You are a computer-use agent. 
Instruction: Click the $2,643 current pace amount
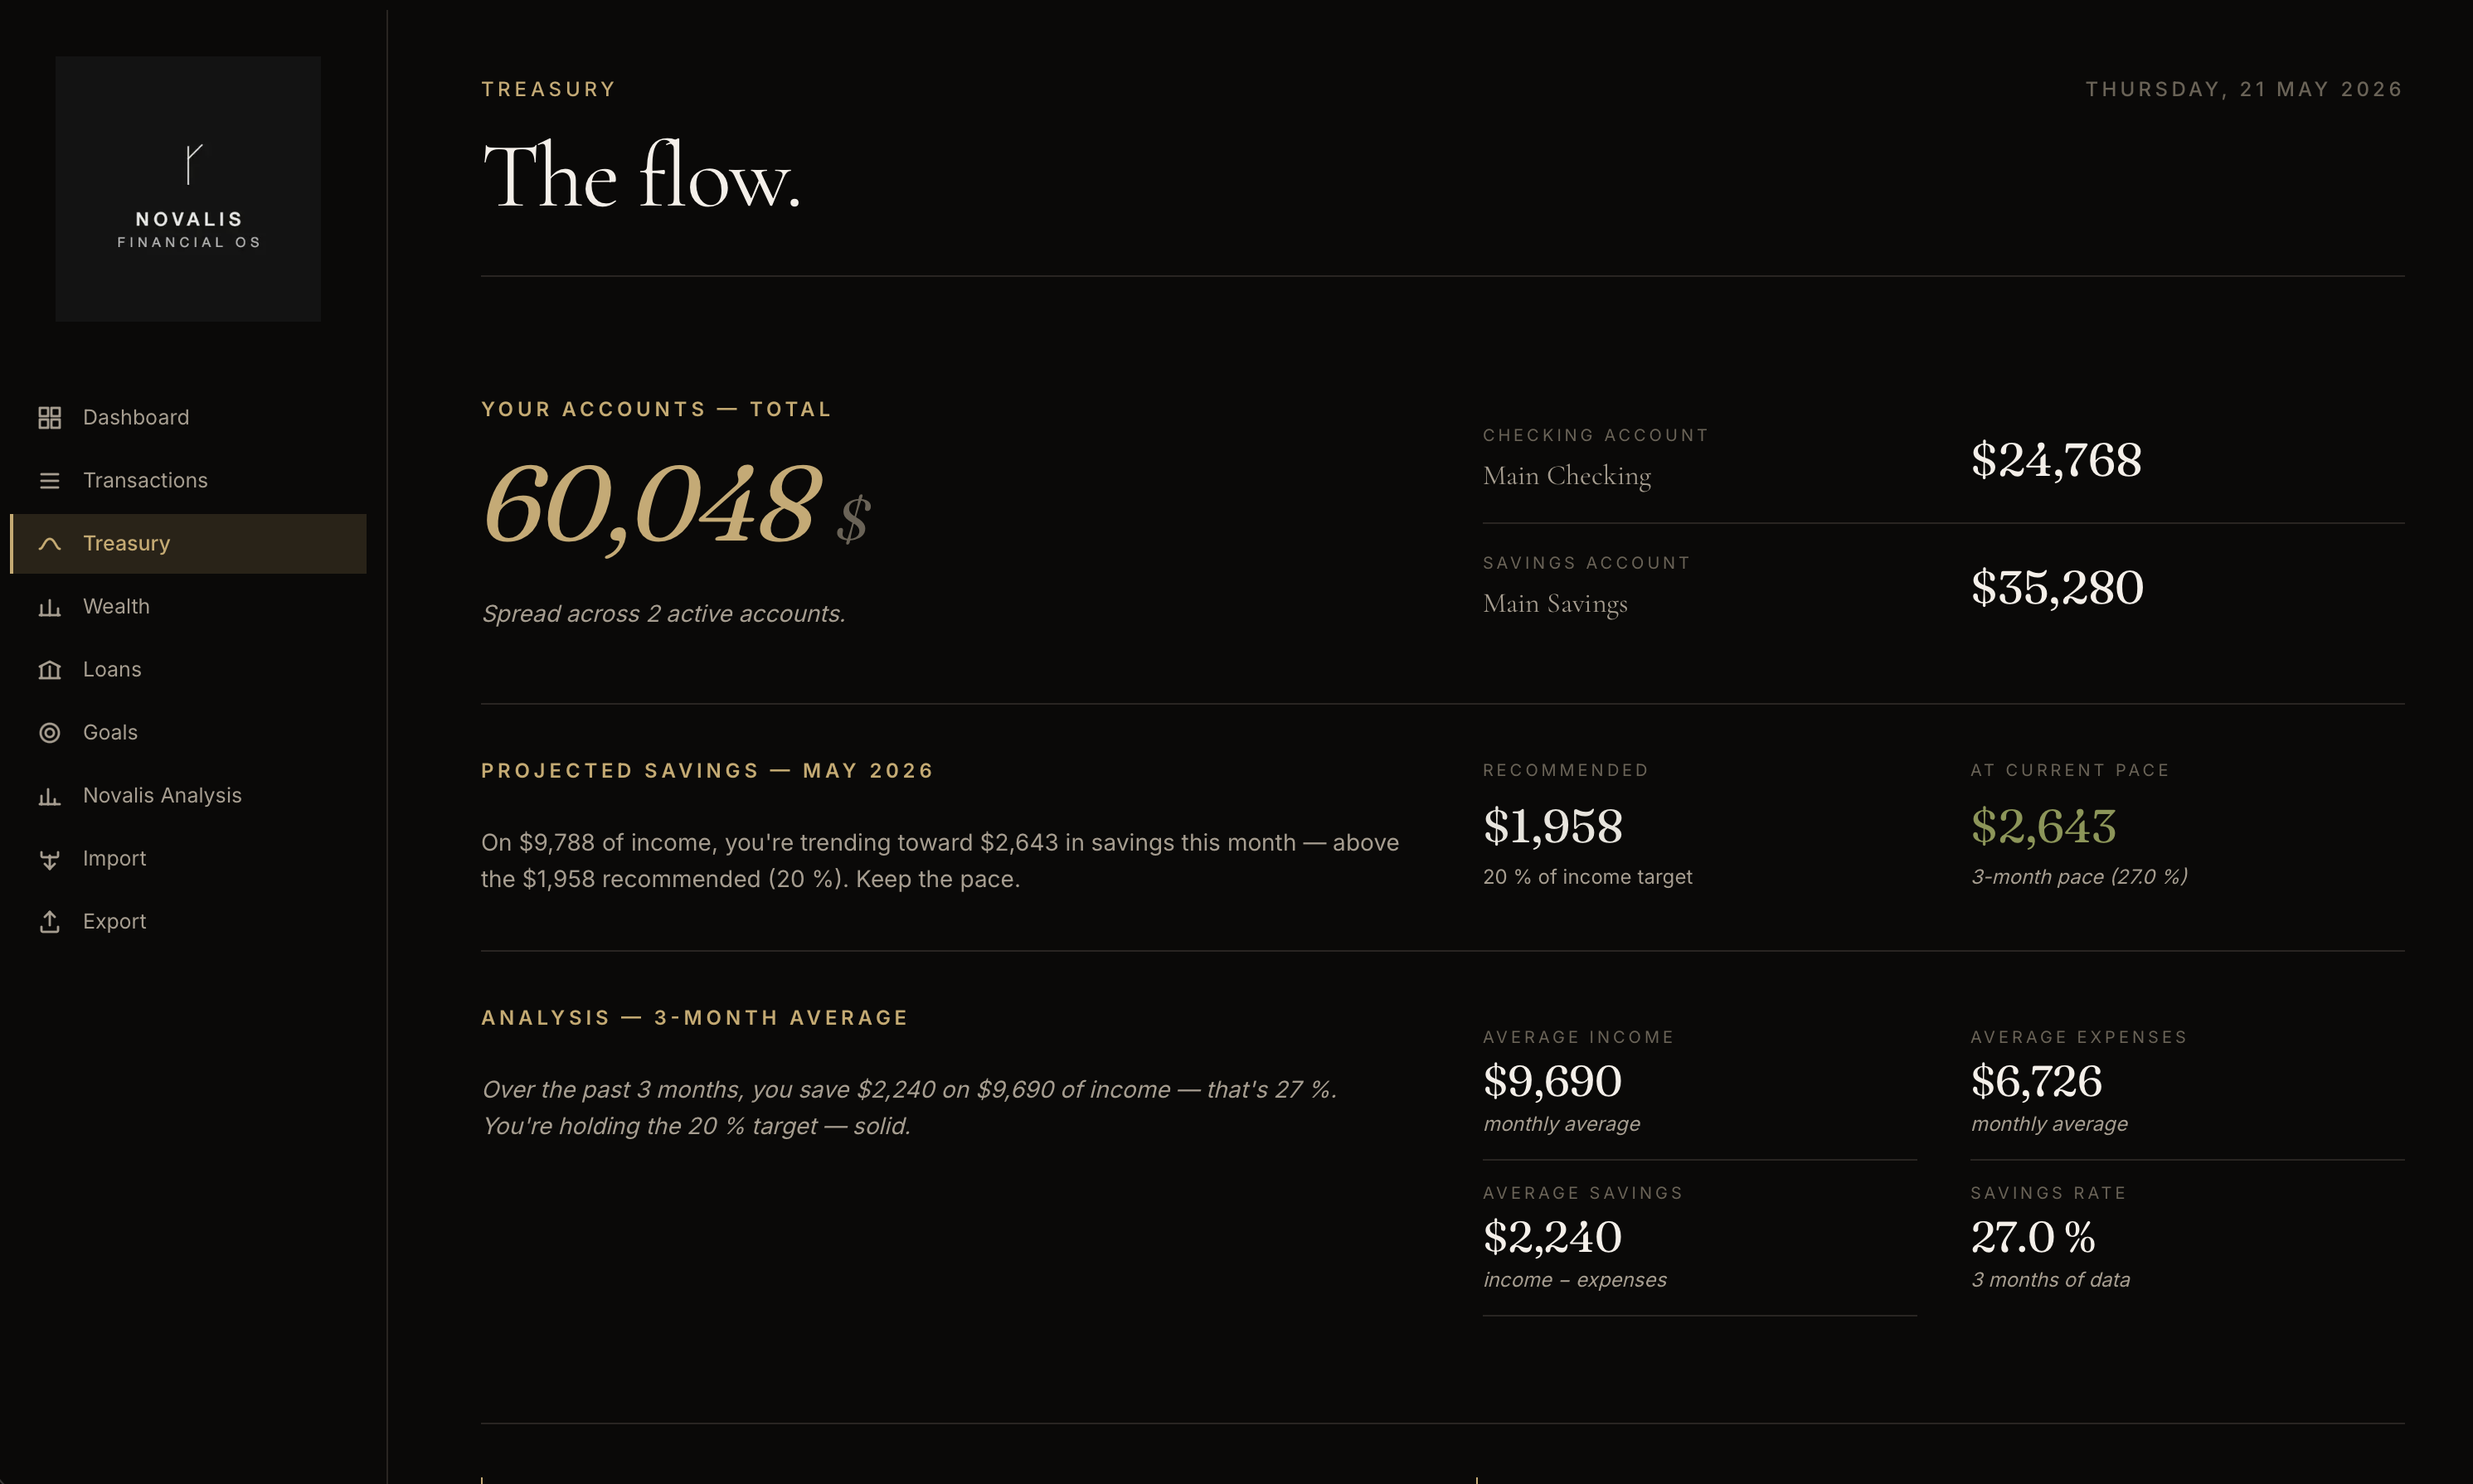click(2043, 826)
